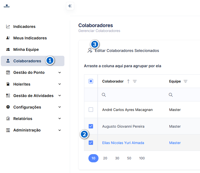Collapse the sidebar with double-chevron button

(x=70, y=6)
